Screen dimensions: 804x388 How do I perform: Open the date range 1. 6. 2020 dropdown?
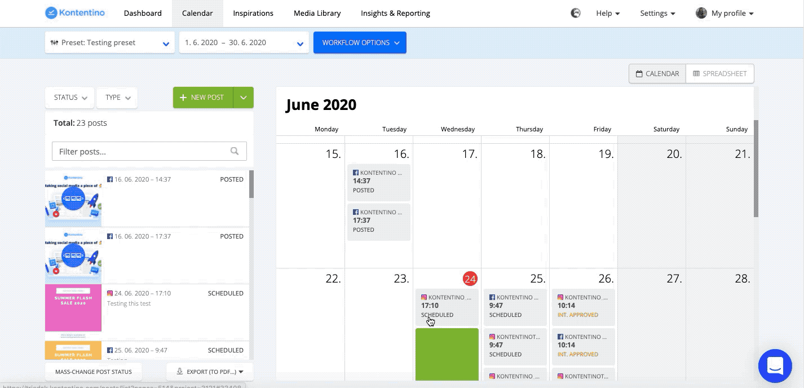point(244,43)
